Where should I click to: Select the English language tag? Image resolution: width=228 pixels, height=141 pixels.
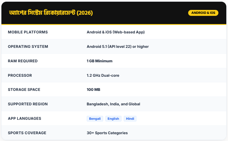[x=113, y=119]
